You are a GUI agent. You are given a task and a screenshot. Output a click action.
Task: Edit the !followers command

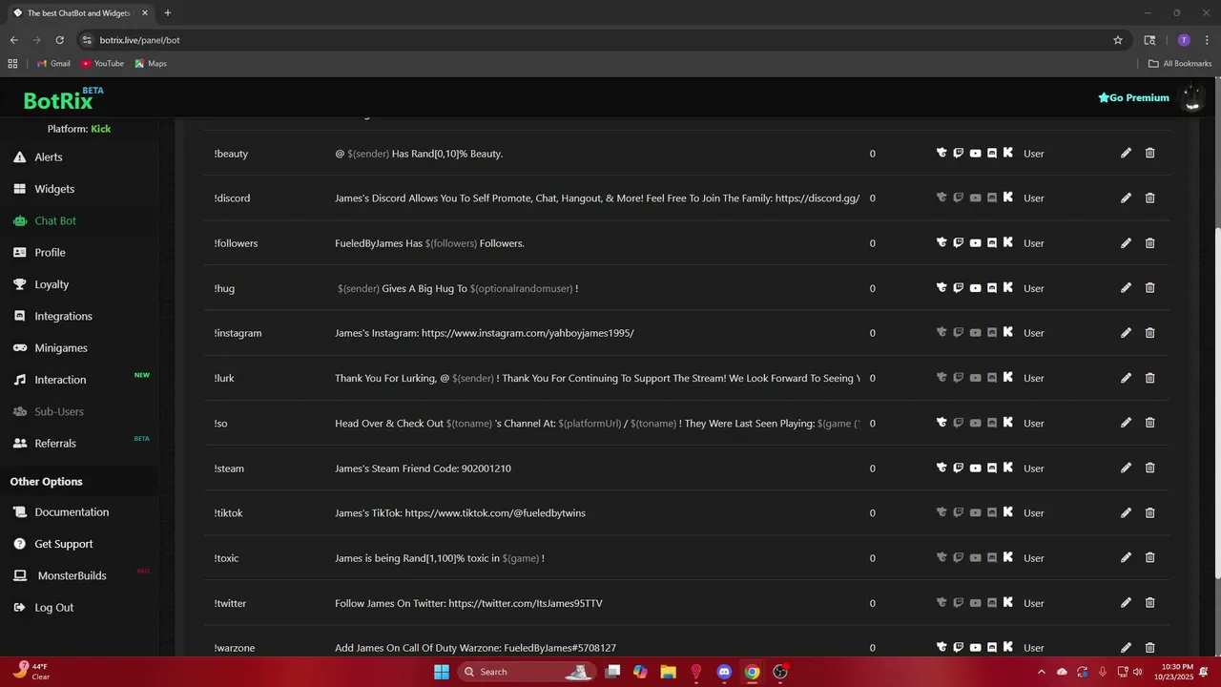tap(1126, 242)
